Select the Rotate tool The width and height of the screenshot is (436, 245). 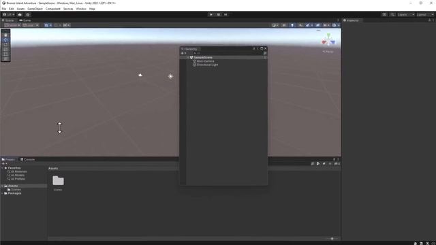tap(5, 44)
